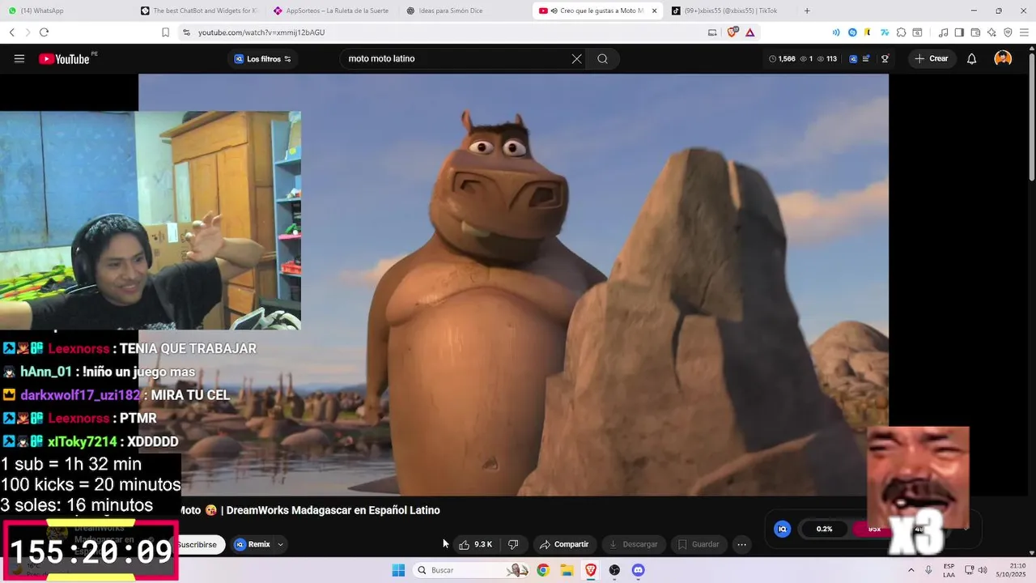1036x583 pixels.
Task: Open a new browser tab
Action: pyautogui.click(x=807, y=11)
